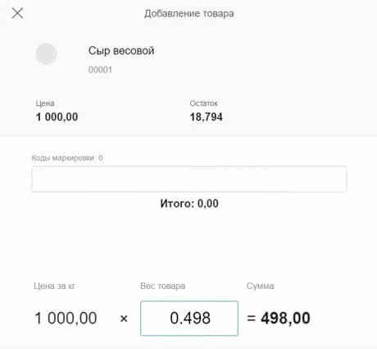The image size is (377, 349).
Task: Click the Остаток label
Action: click(x=203, y=103)
